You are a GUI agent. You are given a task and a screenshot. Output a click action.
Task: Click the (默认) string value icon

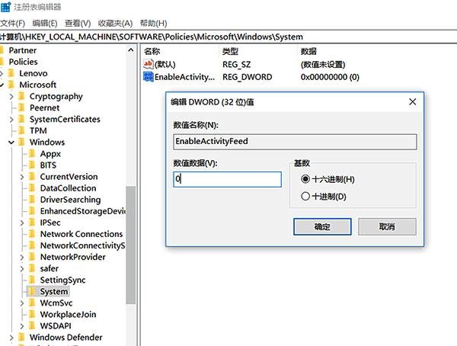click(148, 64)
